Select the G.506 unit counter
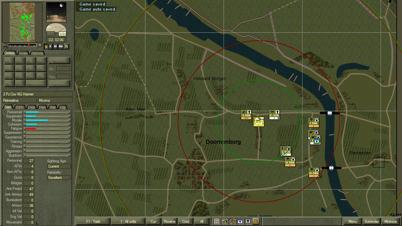 (x=314, y=172)
